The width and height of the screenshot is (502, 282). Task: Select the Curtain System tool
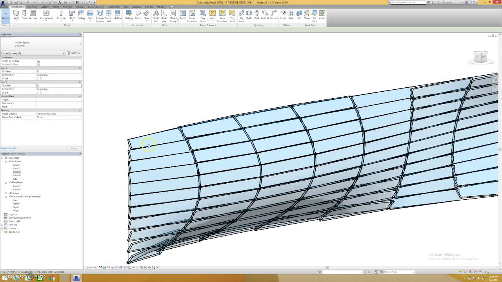100,16
